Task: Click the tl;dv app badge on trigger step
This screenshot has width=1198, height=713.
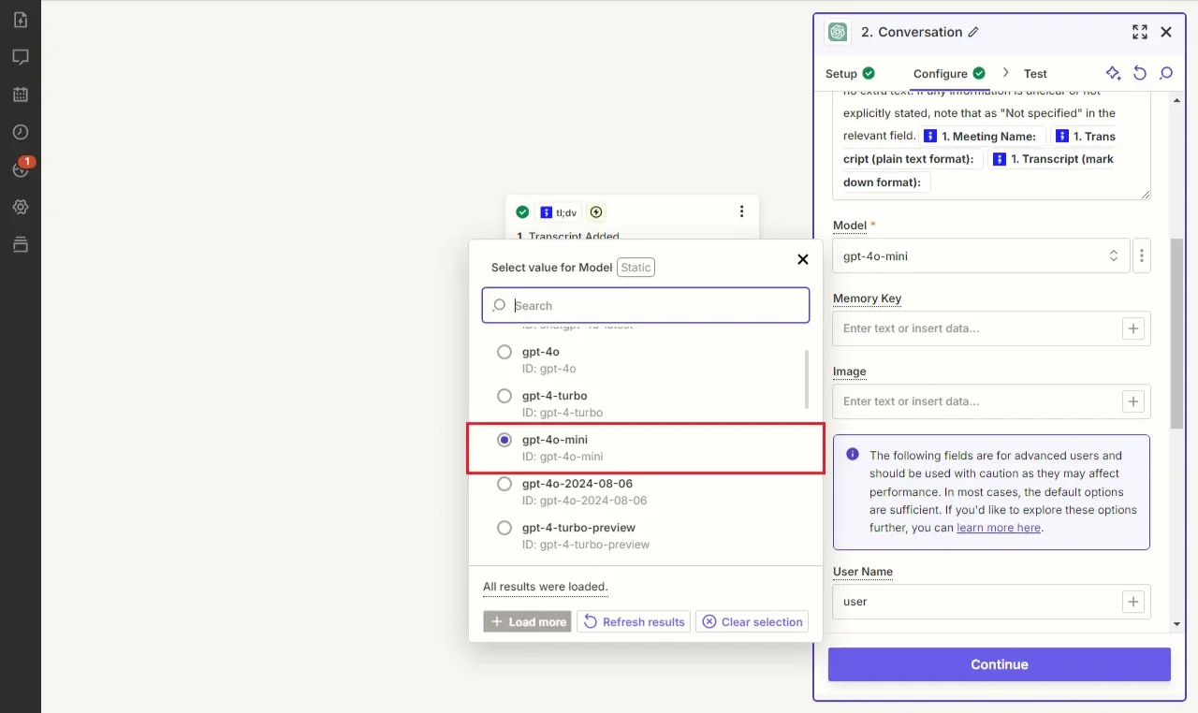Action: point(560,212)
